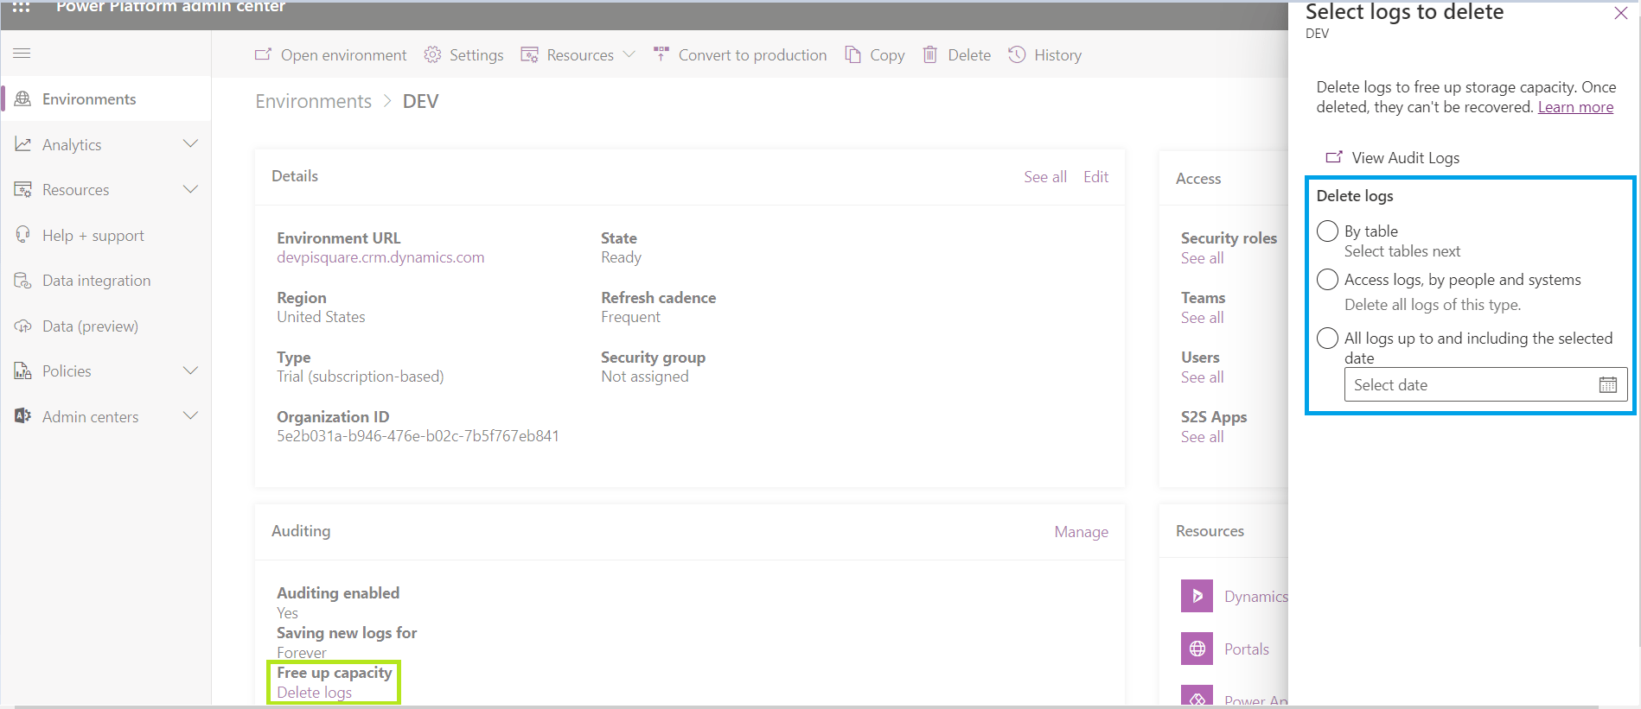Click See all under Security roles
This screenshot has width=1641, height=709.
[x=1202, y=258]
